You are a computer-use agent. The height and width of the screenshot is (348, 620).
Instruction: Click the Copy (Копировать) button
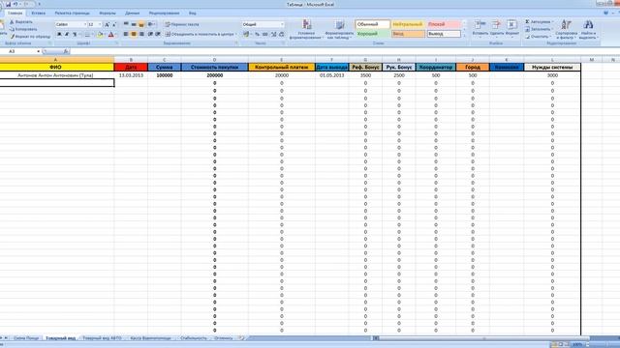pyautogui.click(x=23, y=29)
